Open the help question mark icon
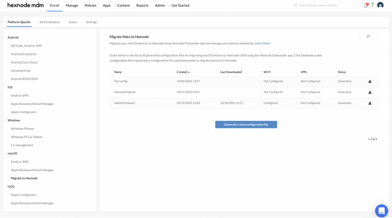The width and height of the screenshot is (392, 218). tap(373, 5)
